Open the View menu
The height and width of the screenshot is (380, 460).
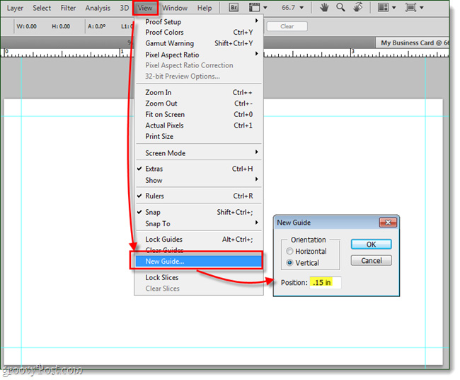(145, 8)
